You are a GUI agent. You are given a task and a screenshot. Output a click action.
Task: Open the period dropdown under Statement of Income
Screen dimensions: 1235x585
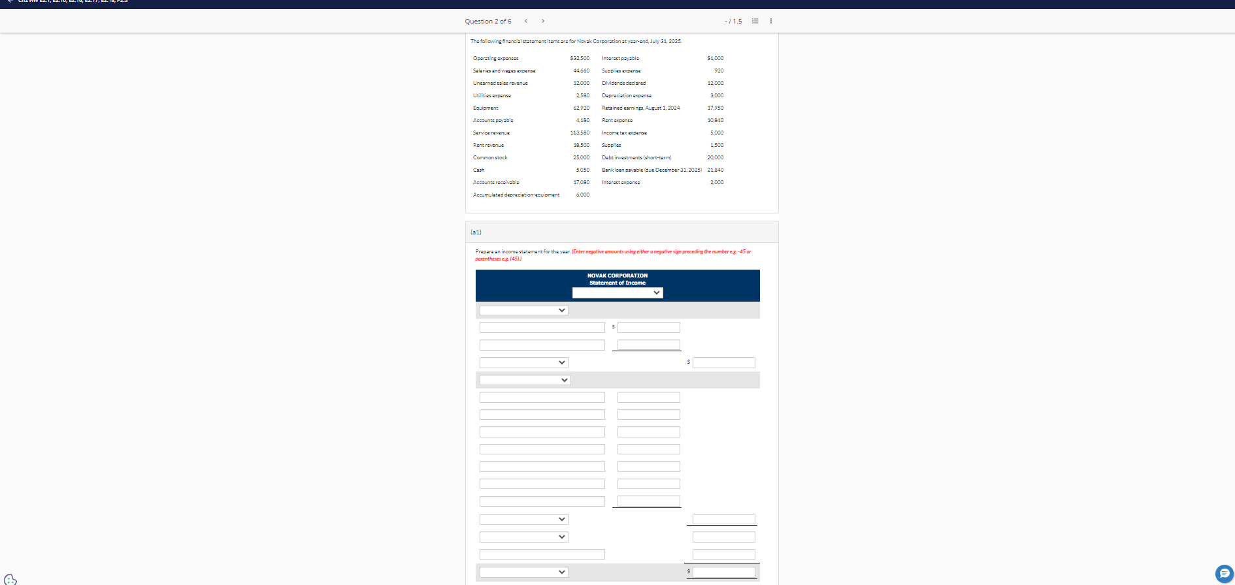[617, 292]
